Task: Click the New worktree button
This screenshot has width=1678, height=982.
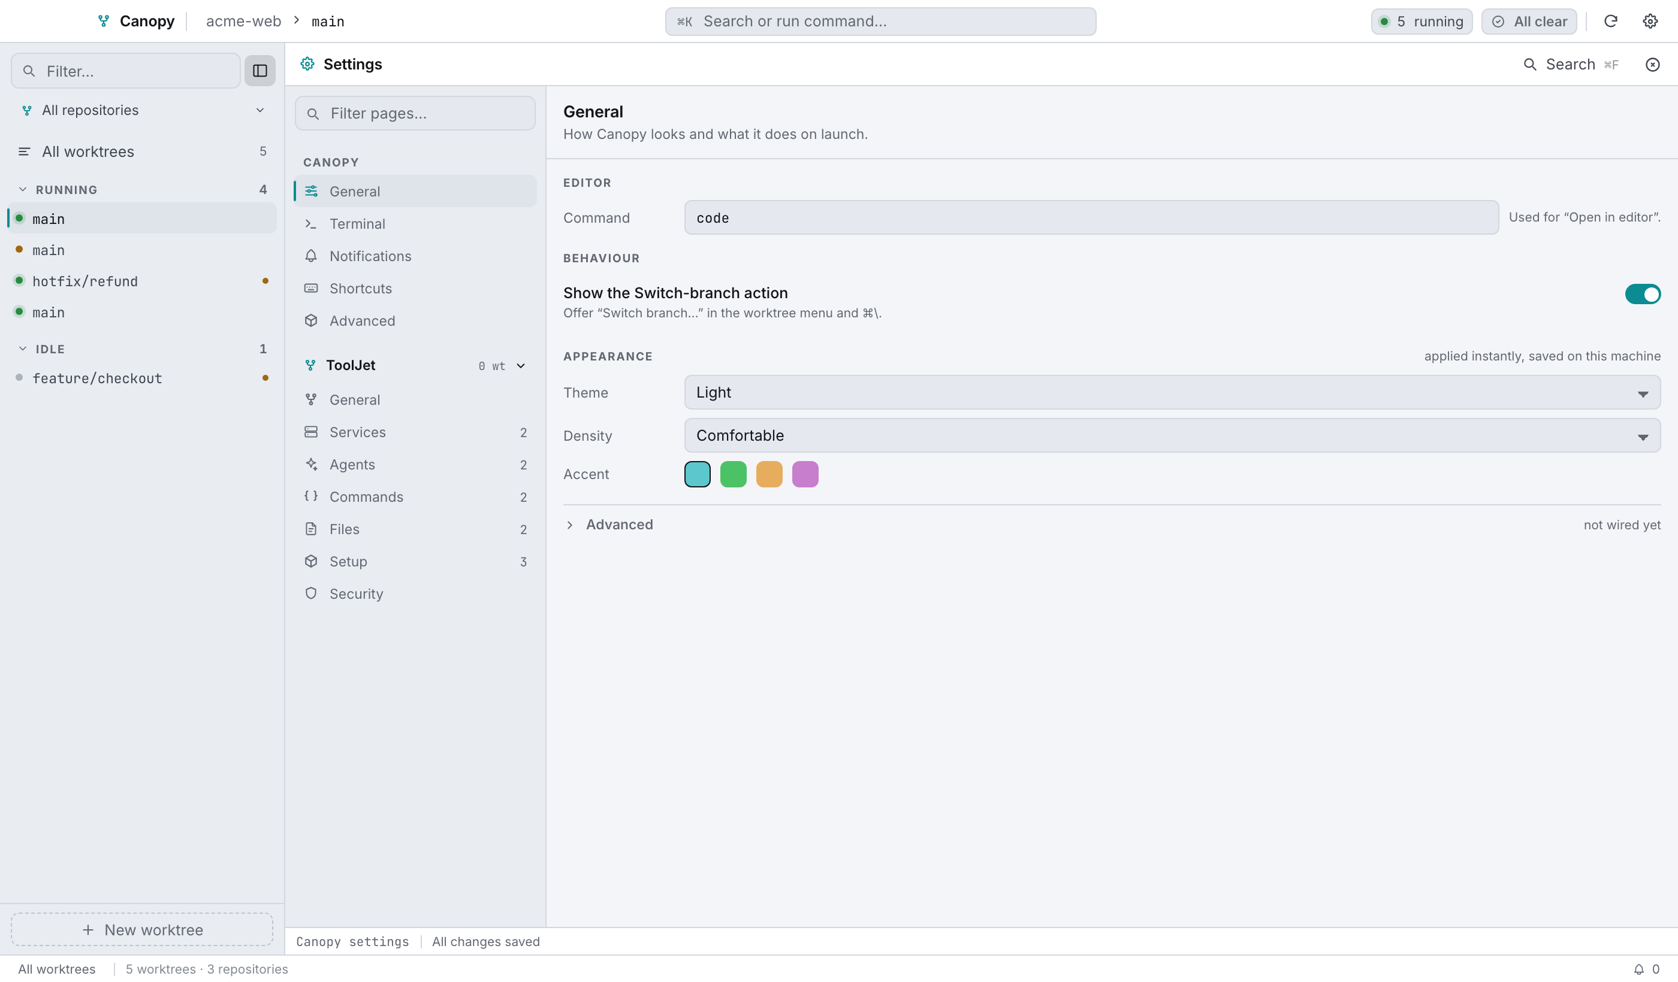Action: tap(142, 929)
